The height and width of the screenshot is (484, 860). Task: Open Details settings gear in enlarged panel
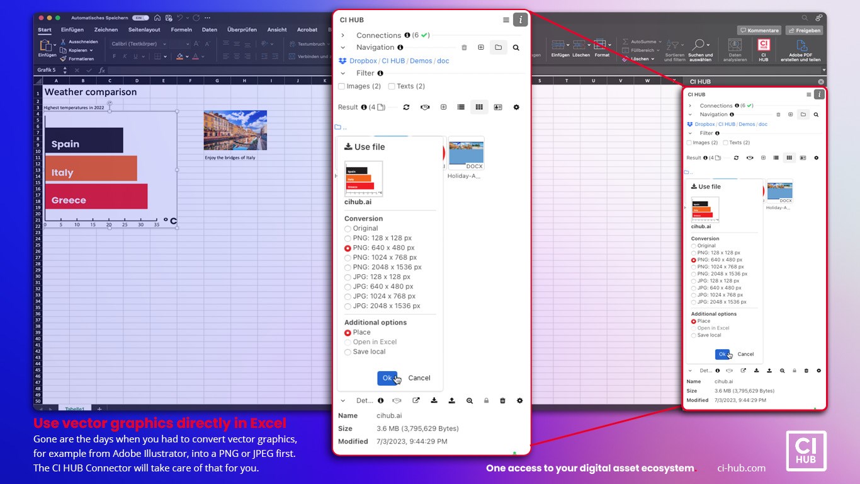pos(519,400)
